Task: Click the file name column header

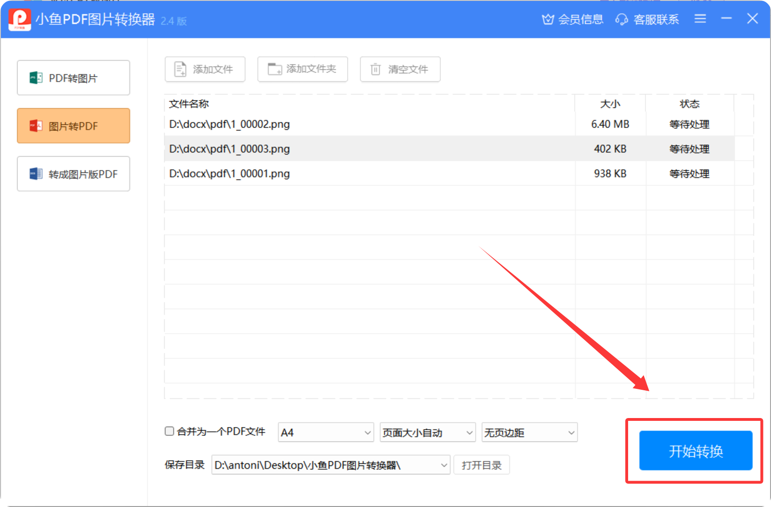Action: pos(189,104)
